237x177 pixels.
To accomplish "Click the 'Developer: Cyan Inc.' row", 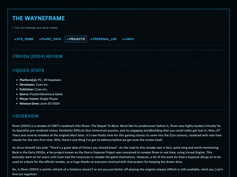I will pos(34,85).
